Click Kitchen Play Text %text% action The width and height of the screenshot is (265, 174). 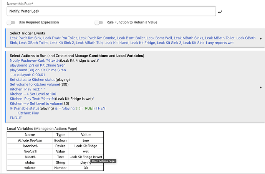[52, 99]
